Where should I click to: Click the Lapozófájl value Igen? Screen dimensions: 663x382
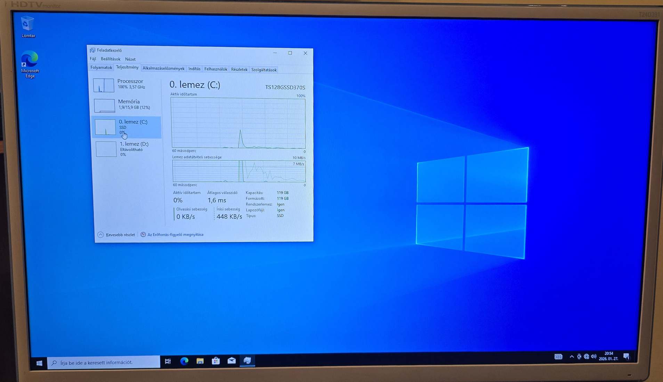point(281,210)
